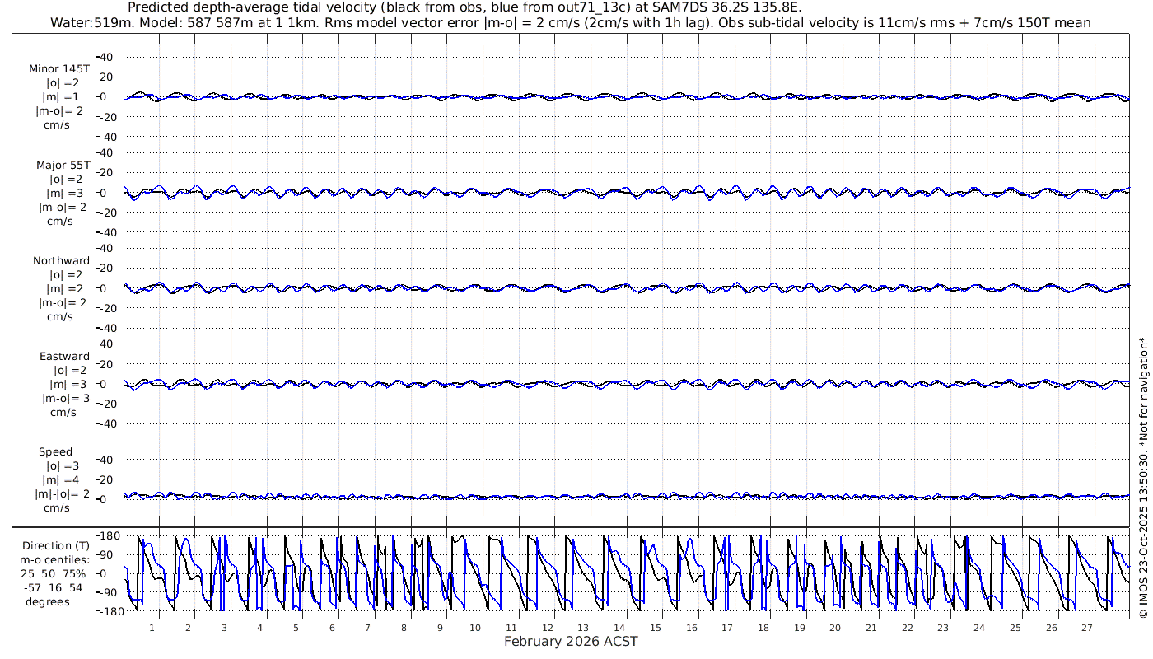This screenshot has height=659, width=1153.
Task: Click the "Direction (T)" panel label
Action: coord(57,545)
